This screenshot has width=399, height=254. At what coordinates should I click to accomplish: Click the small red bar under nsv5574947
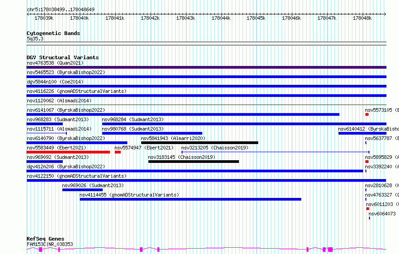point(117,152)
